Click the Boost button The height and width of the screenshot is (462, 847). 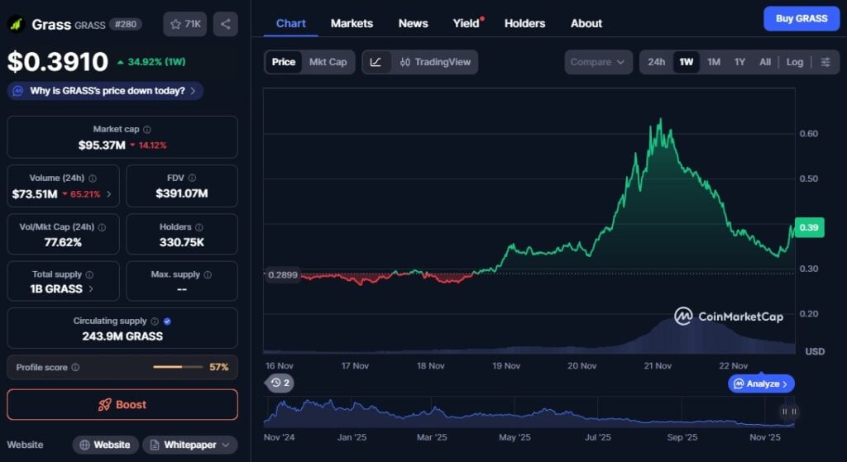122,405
